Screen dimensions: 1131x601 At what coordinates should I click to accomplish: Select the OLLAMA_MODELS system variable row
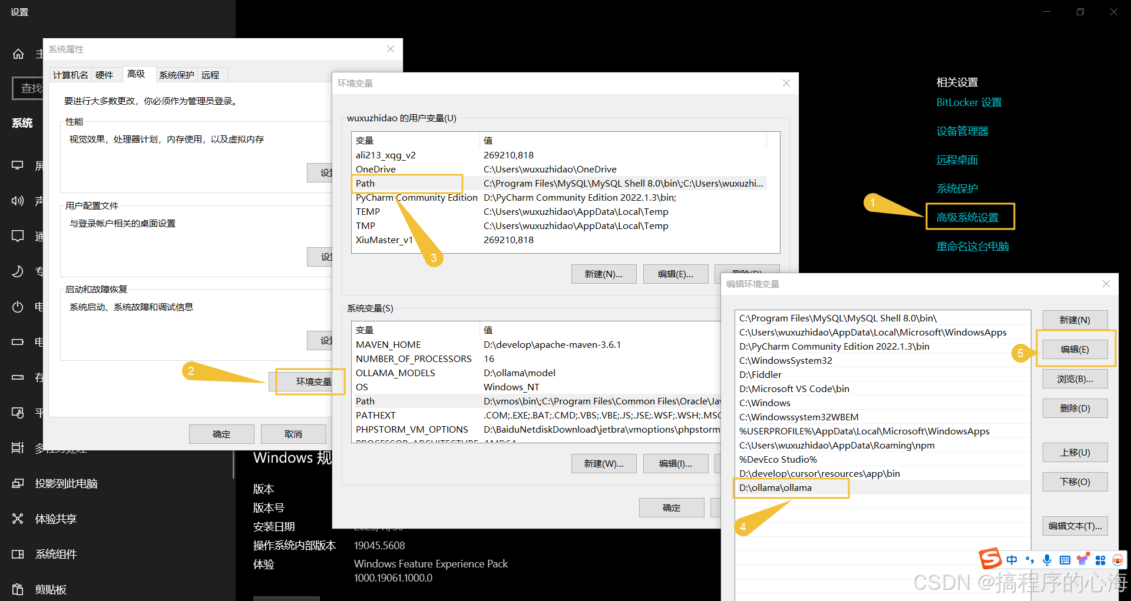pyautogui.click(x=536, y=373)
